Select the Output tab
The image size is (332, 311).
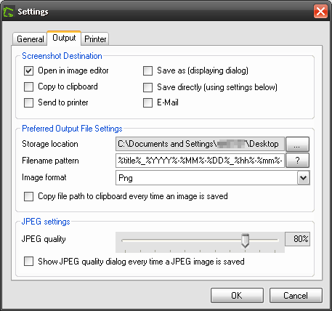(64, 38)
